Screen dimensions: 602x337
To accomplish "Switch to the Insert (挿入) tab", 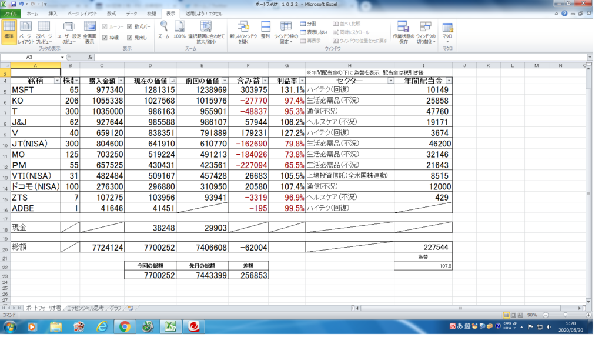I will [x=52, y=14].
